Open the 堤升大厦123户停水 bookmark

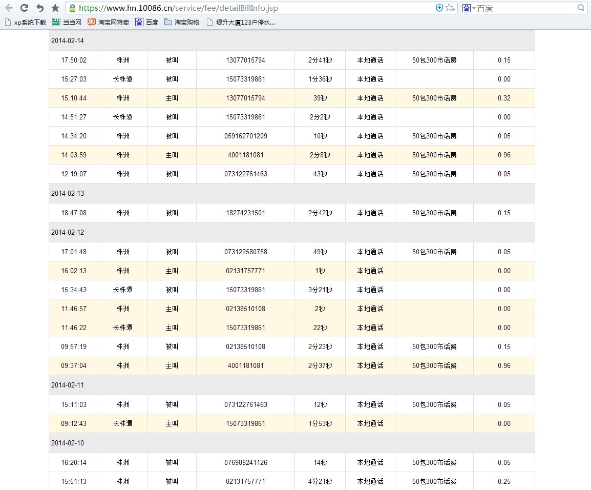pyautogui.click(x=241, y=22)
